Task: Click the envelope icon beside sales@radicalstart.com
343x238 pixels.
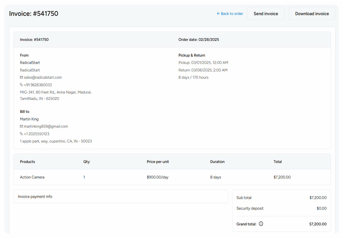Action: [21, 77]
